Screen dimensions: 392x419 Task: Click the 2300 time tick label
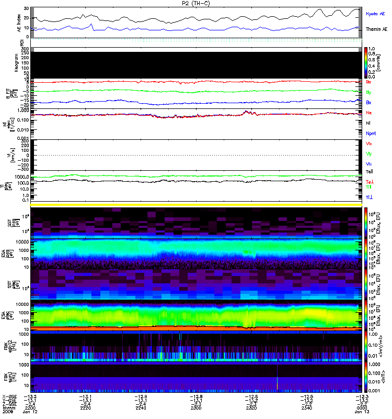pyautogui.click(x=196, y=408)
